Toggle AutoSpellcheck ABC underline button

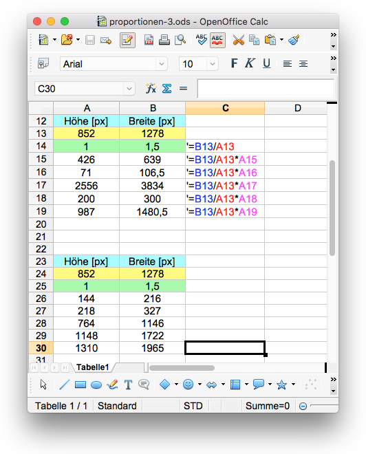click(217, 40)
